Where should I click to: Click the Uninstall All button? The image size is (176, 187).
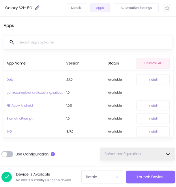pyautogui.click(x=153, y=63)
